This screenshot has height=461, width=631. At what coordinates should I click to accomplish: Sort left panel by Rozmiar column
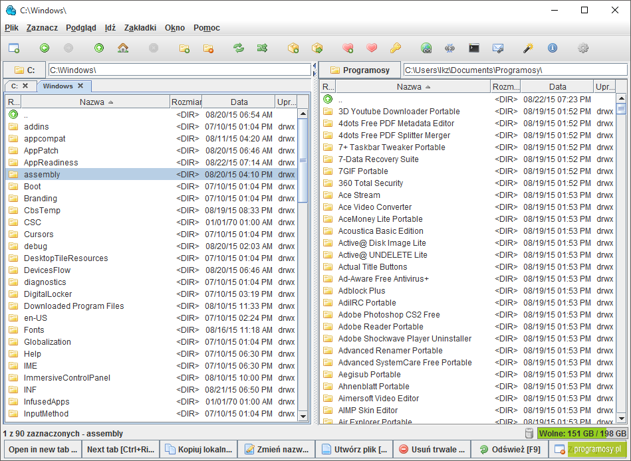point(186,102)
